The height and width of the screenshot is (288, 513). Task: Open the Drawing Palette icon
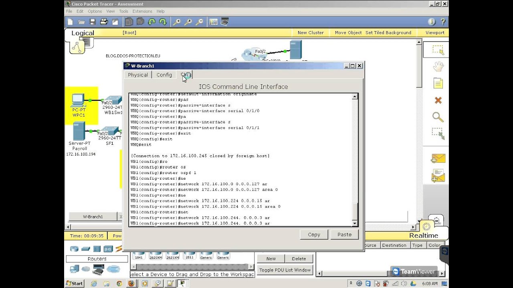213,22
